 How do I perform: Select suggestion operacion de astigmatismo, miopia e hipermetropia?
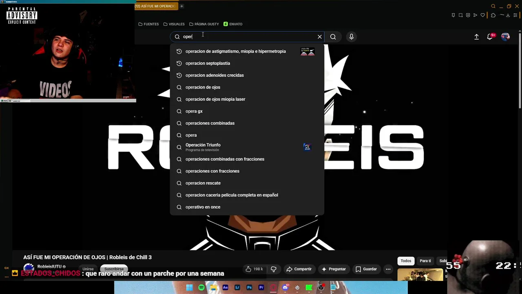pyautogui.click(x=247, y=51)
